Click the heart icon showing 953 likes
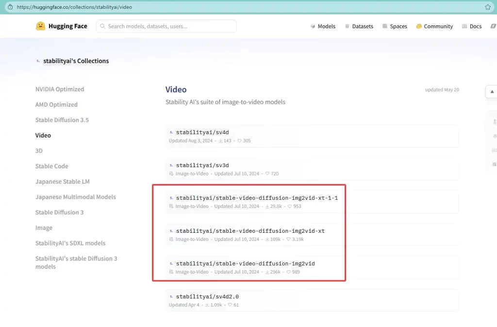This screenshot has width=497, height=327. 289,207
